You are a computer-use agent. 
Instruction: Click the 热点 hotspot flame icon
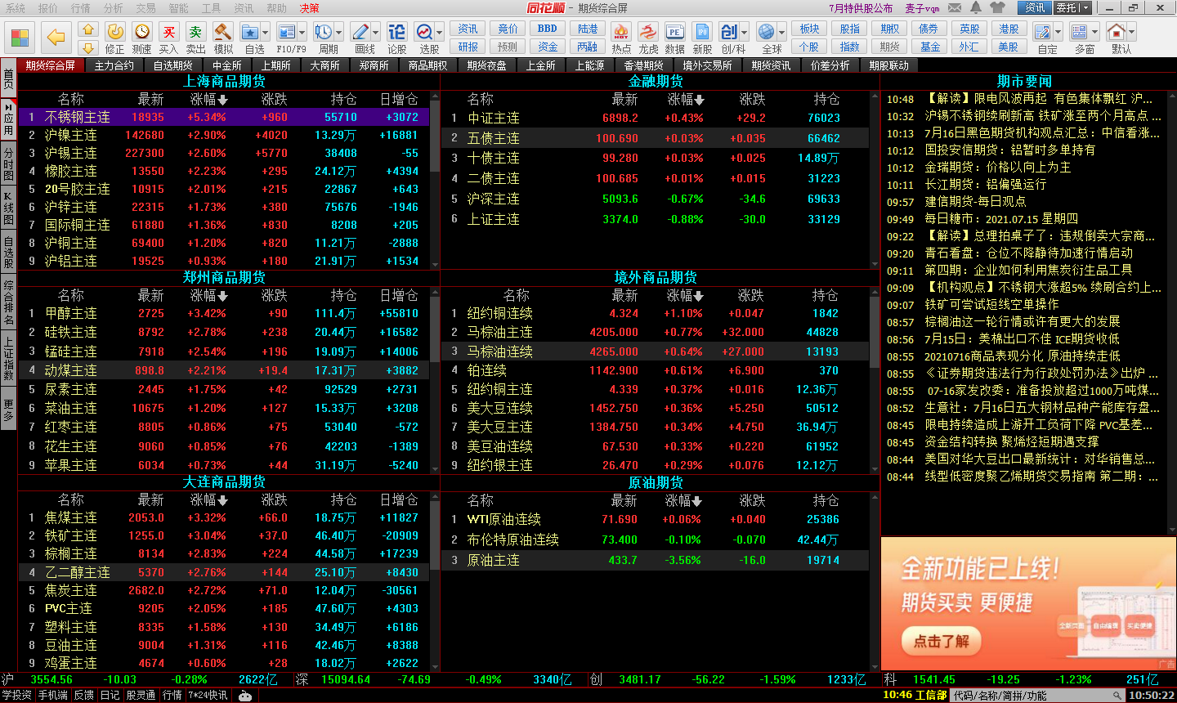(621, 31)
